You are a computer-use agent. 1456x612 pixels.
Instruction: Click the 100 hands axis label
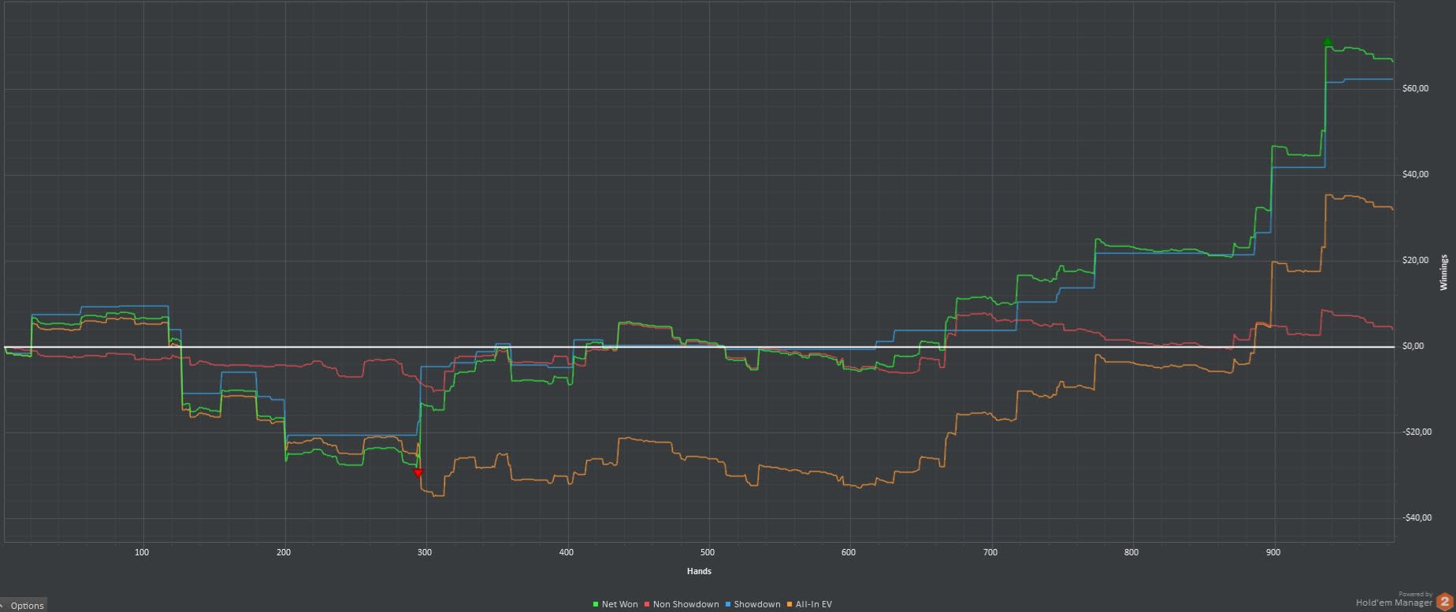[x=142, y=552]
